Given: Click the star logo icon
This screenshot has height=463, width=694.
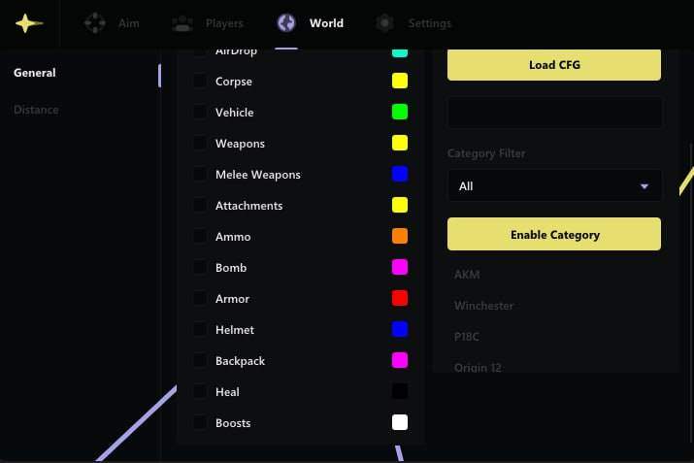Looking at the screenshot, I should (29, 23).
